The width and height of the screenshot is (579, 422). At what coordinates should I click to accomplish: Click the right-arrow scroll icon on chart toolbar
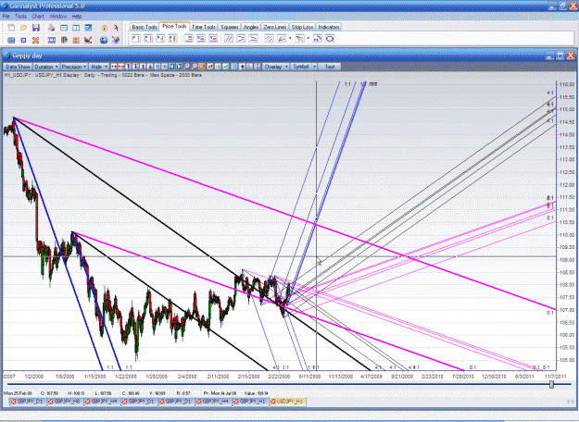click(x=179, y=67)
